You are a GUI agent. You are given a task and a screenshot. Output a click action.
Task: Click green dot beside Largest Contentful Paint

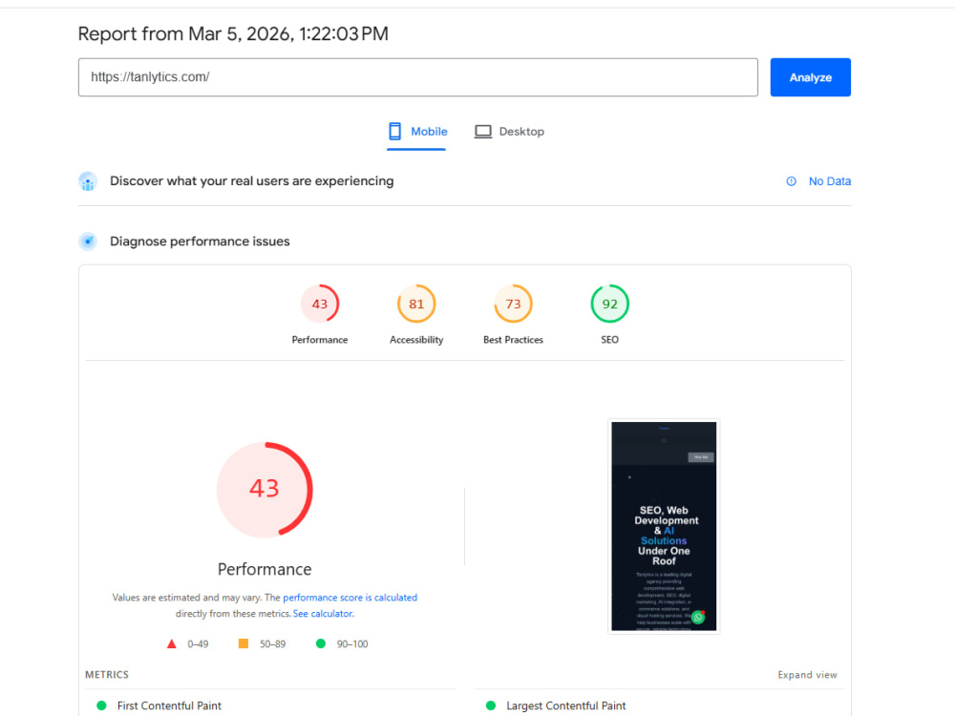(491, 705)
